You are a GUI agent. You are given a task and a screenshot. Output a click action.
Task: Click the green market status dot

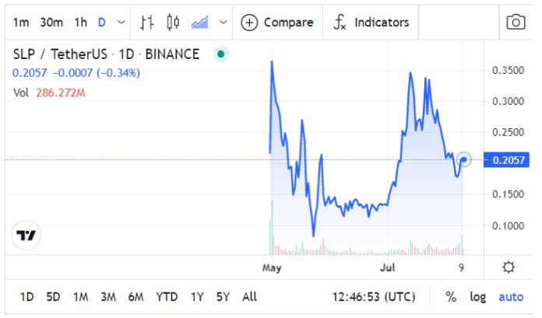pos(221,54)
